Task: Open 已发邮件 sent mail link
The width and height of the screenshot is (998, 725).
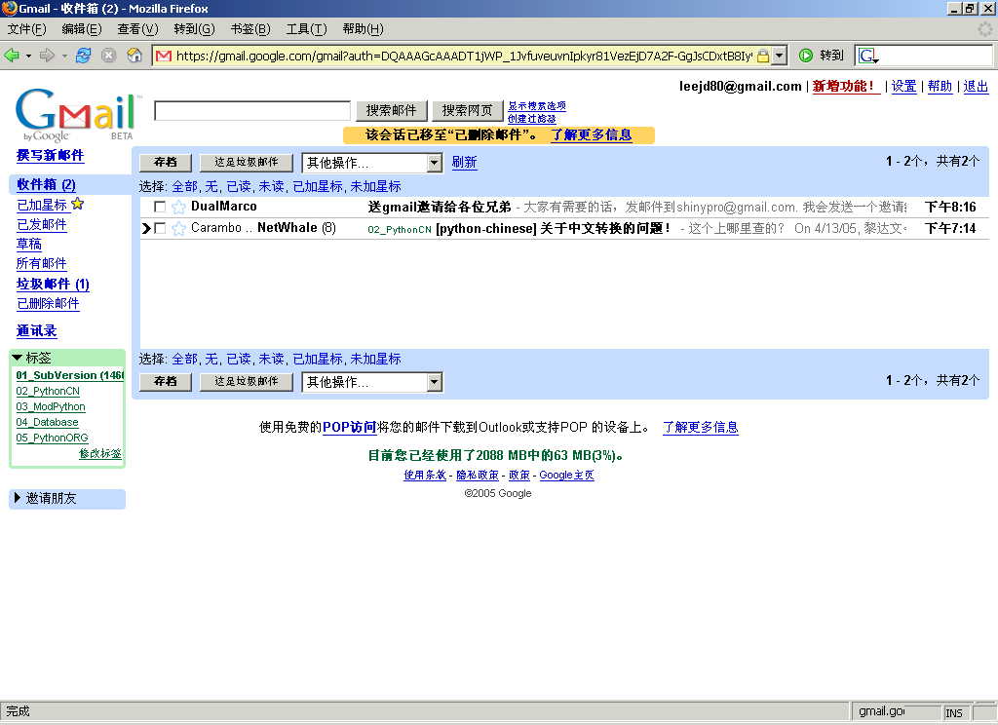Action: click(x=41, y=224)
